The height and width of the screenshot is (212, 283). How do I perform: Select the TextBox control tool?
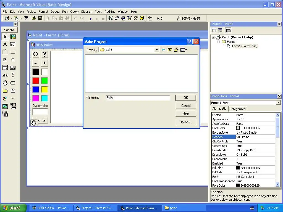13,44
